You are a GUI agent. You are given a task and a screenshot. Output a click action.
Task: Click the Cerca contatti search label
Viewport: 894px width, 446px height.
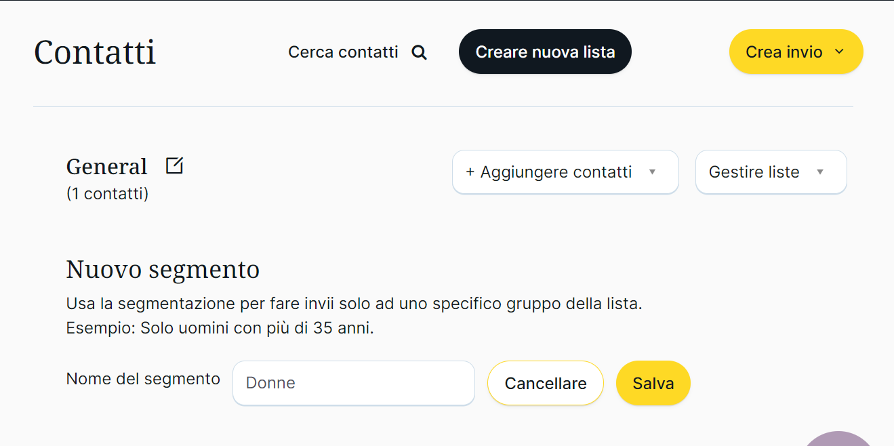[343, 52]
